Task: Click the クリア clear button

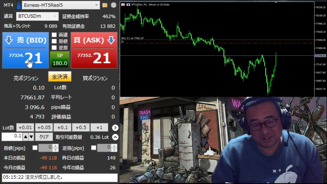Action: (44, 137)
